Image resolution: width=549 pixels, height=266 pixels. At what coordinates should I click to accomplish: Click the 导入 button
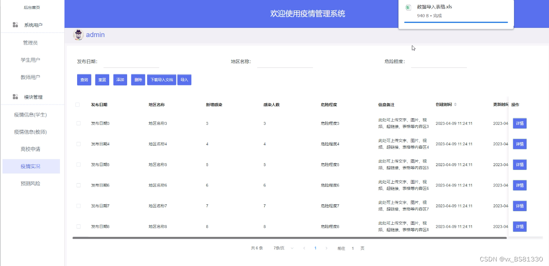[x=184, y=80]
